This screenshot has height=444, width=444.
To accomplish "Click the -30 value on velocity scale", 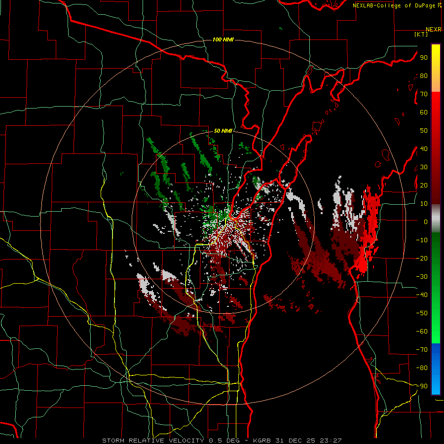I will point(422,277).
